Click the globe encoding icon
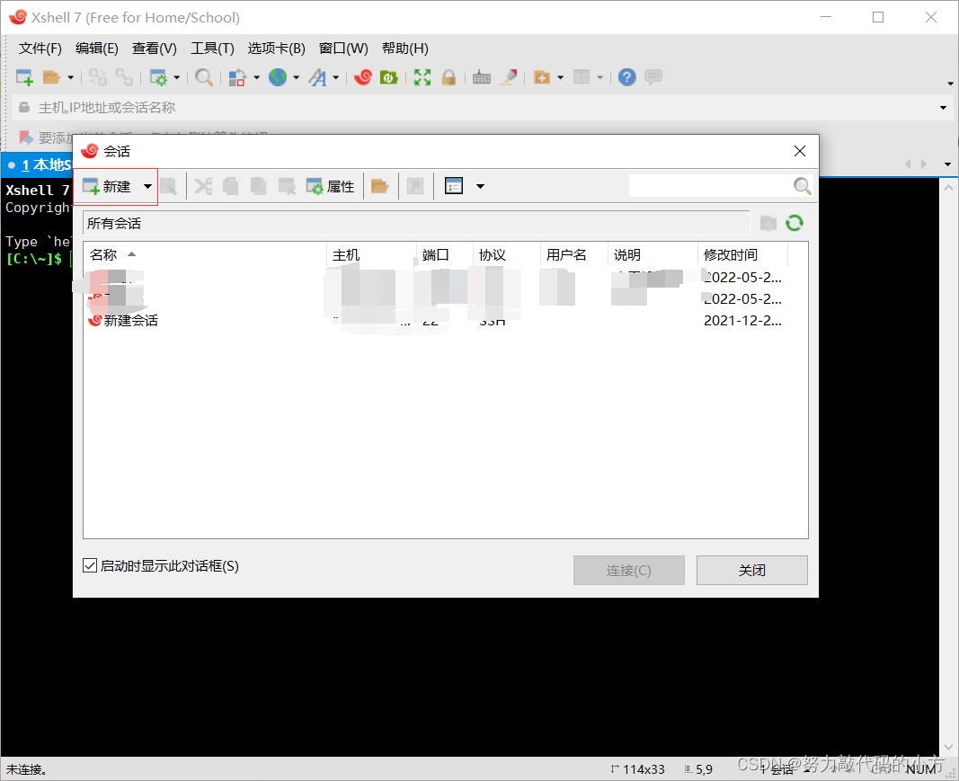 [x=278, y=77]
